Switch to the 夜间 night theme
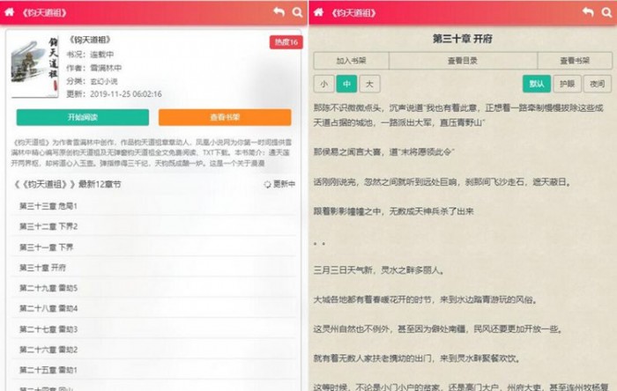This screenshot has width=617, height=391. [598, 84]
